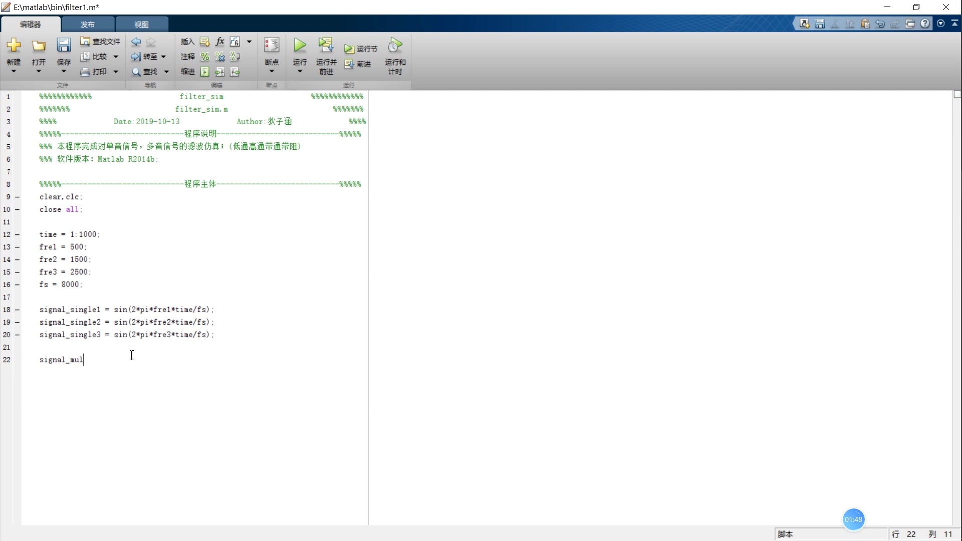This screenshot has width=962, height=541.
Task: Click the New (新建) plus icon
Action: pos(14,46)
